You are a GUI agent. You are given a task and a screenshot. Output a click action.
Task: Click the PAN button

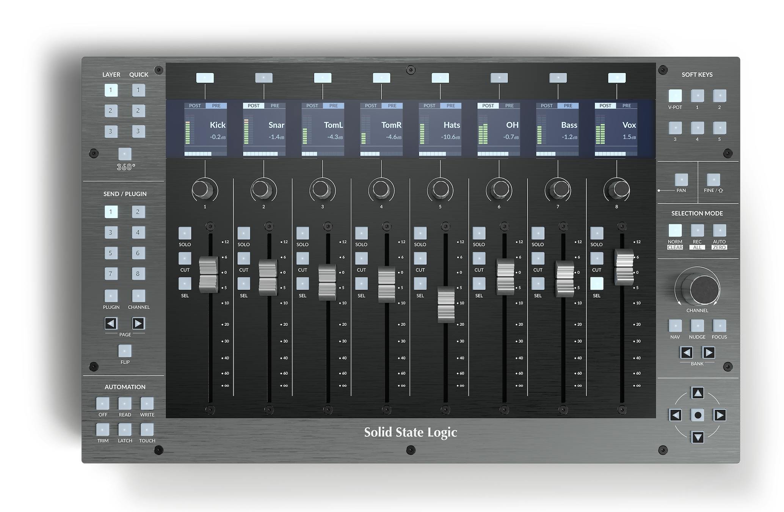[681, 180]
